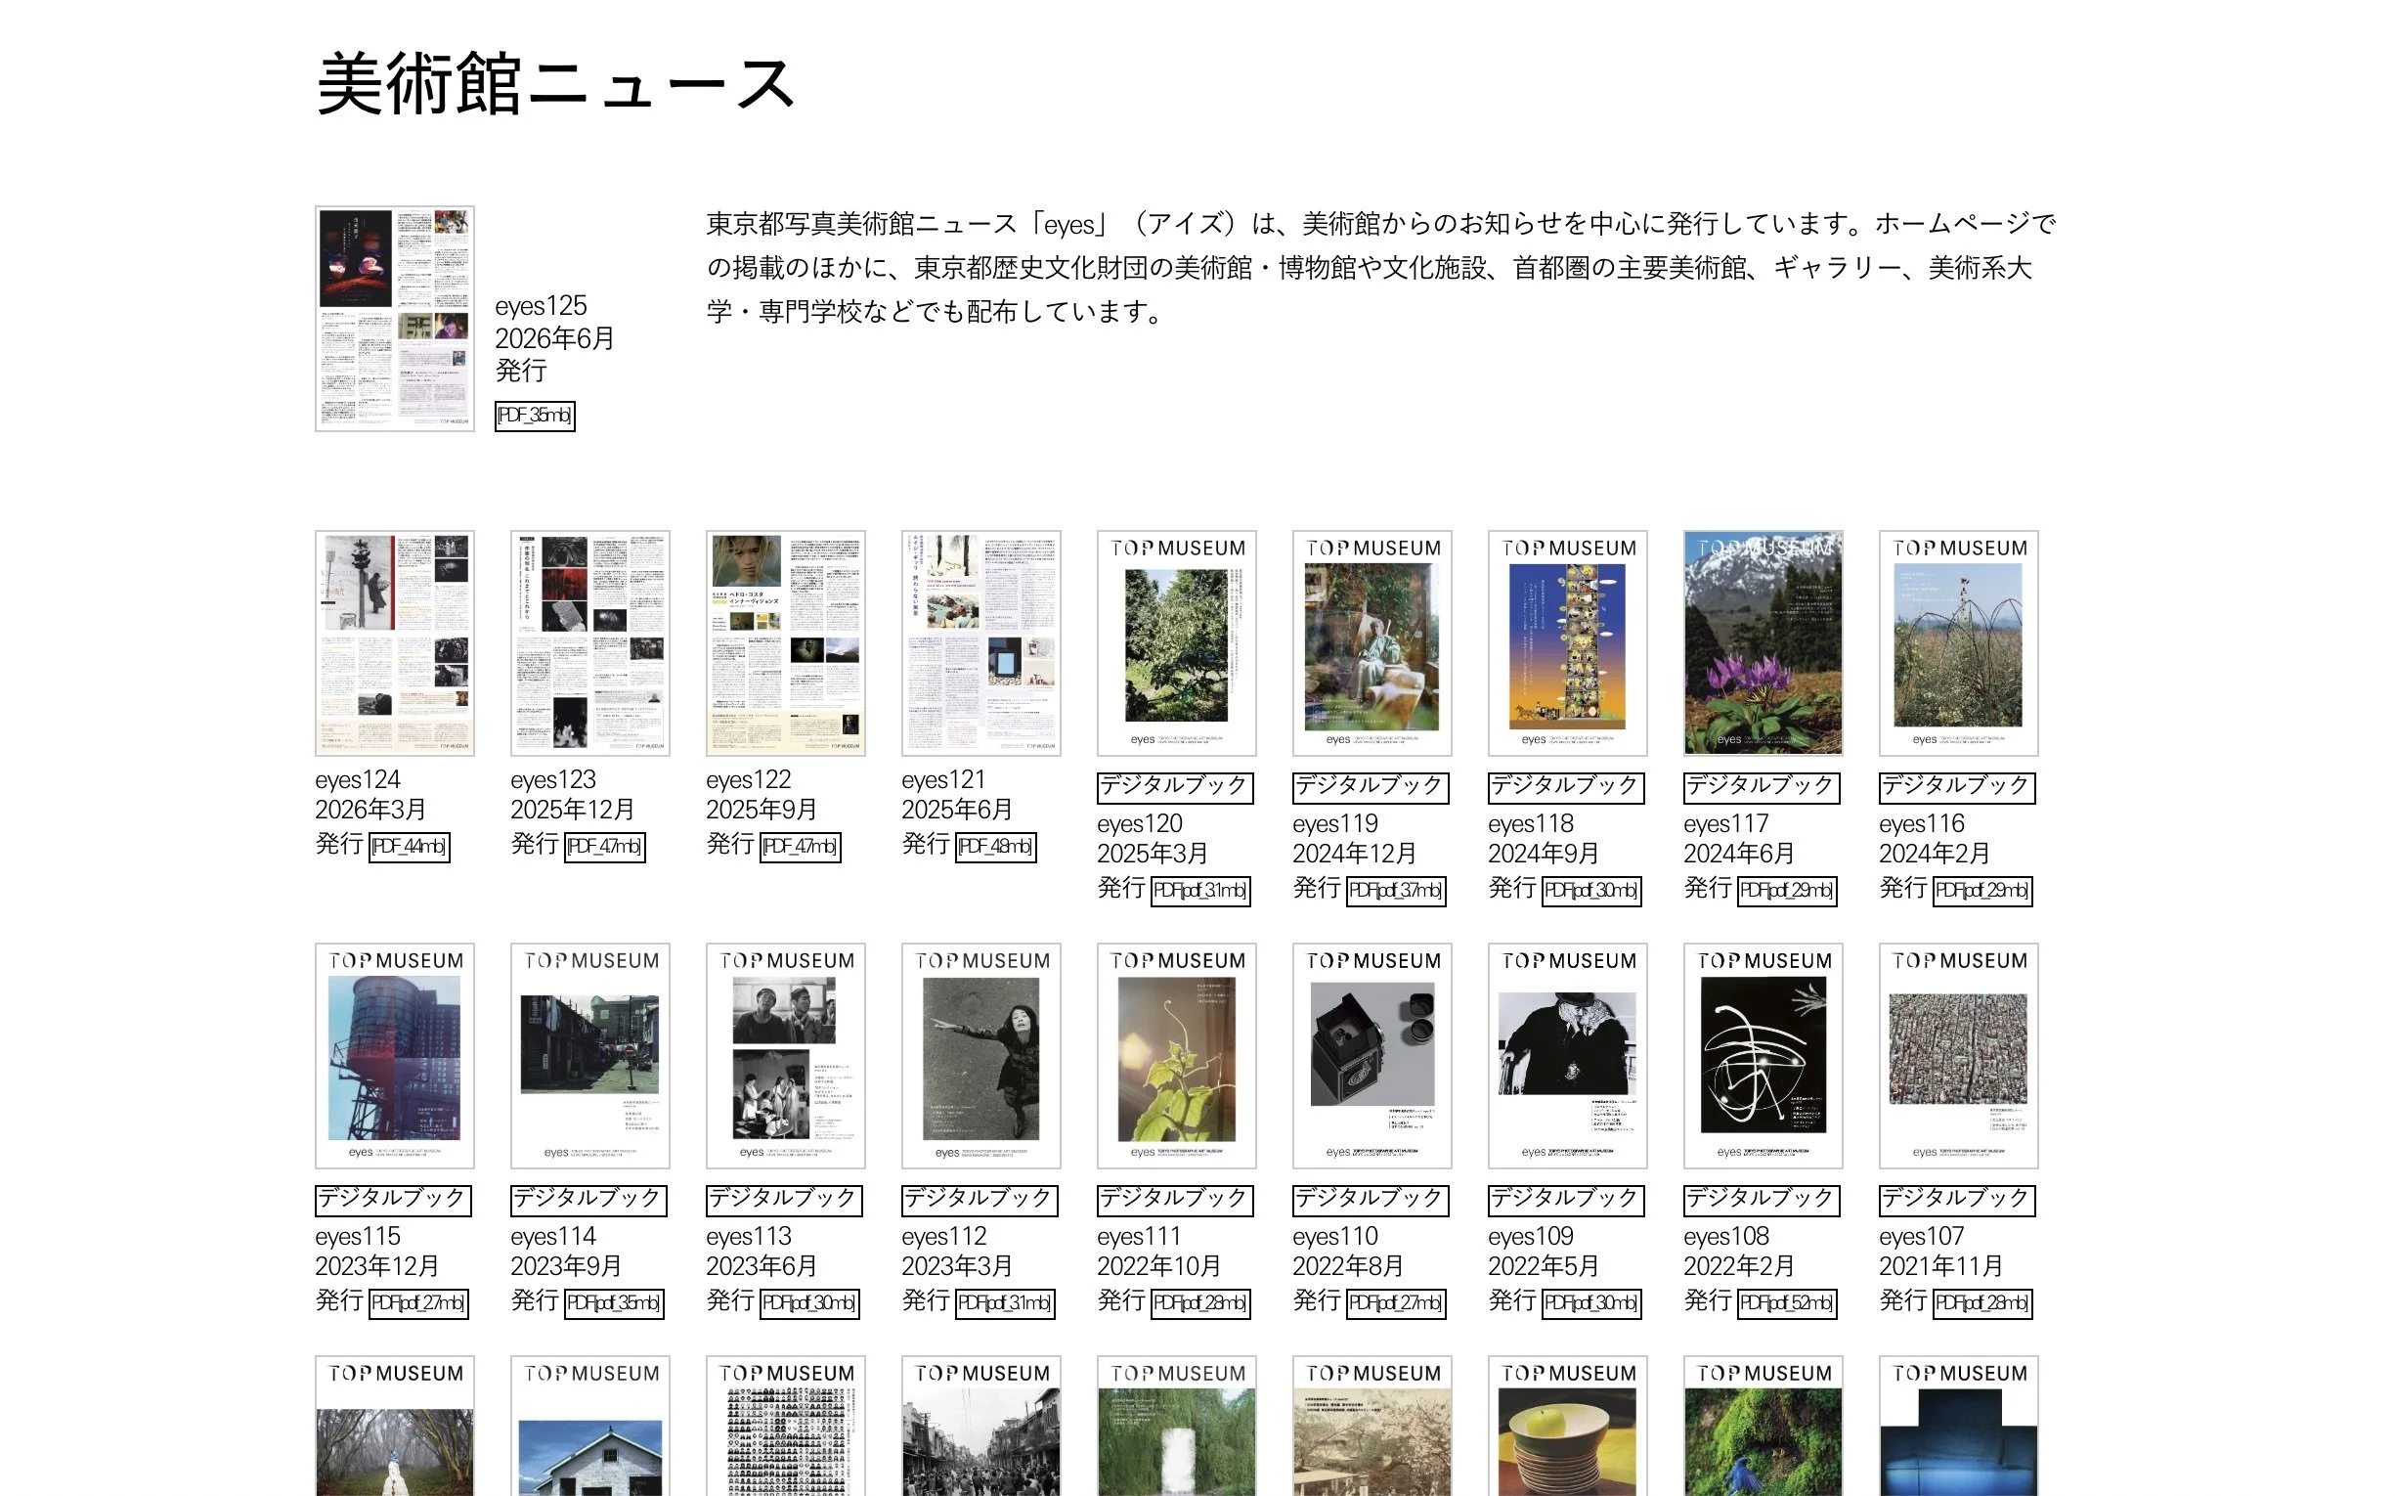
Task: Download the eyes118 PDF link
Action: (1591, 891)
